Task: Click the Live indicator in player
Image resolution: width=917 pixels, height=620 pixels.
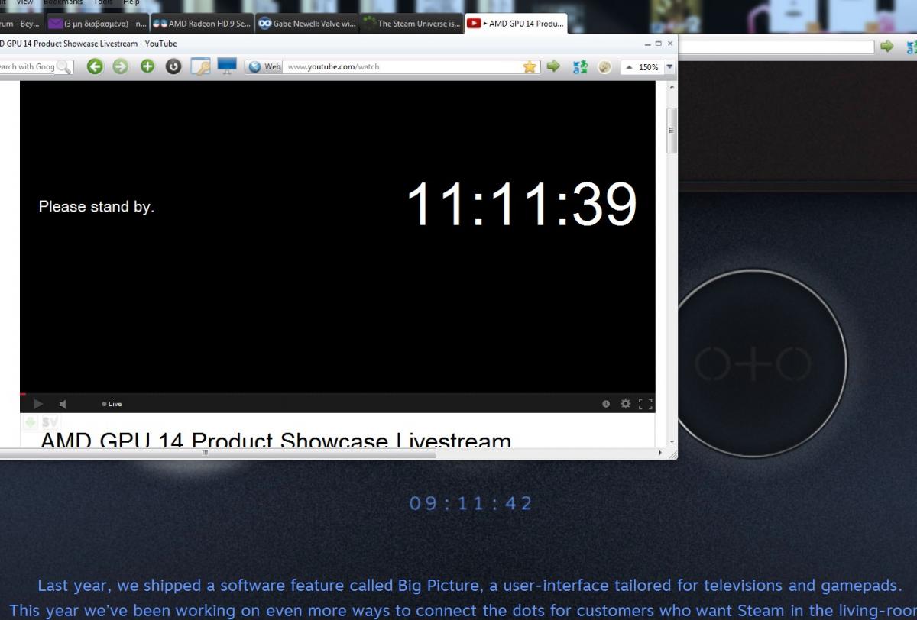Action: 112,404
